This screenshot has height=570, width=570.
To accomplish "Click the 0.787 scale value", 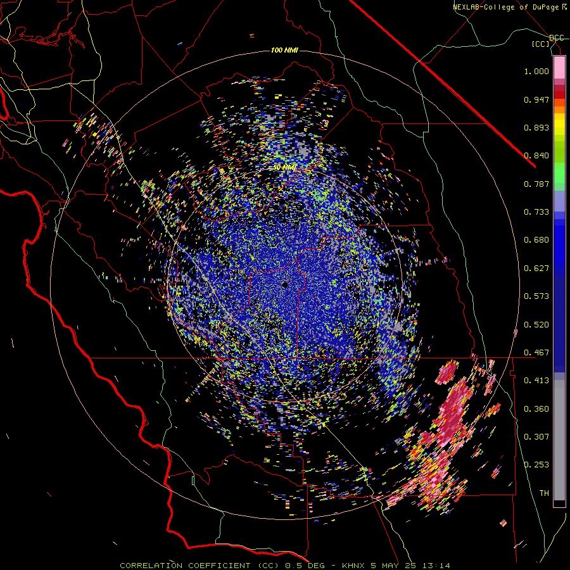I will [x=536, y=184].
